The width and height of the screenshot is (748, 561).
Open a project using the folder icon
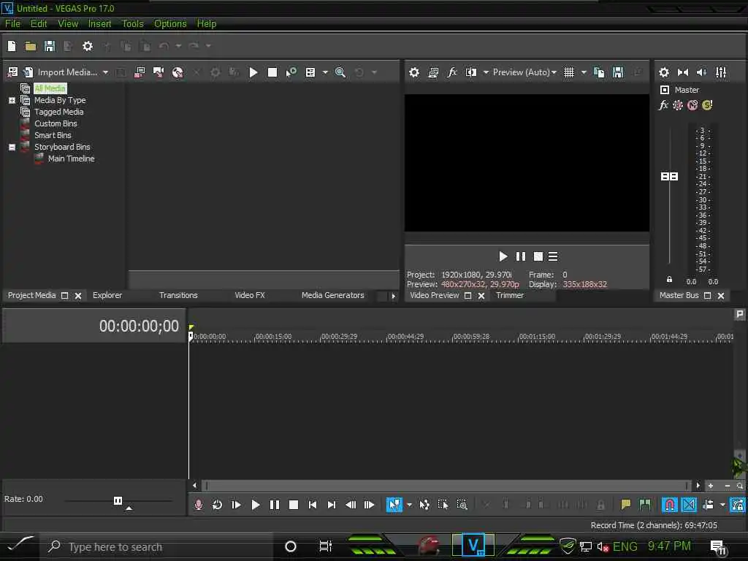point(31,46)
